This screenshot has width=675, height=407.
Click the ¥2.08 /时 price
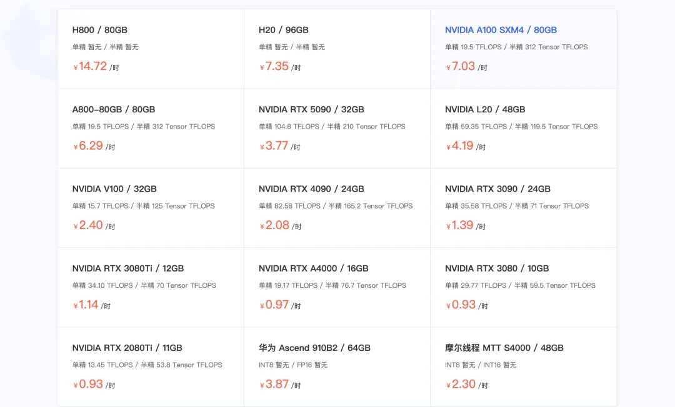tap(280, 225)
